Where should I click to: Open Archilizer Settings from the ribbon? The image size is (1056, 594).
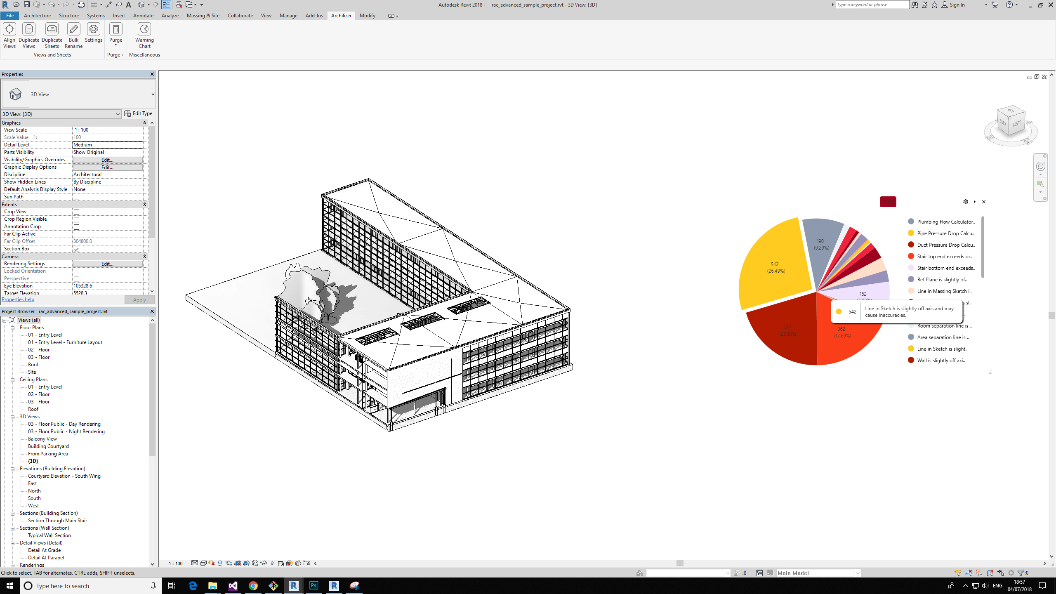coord(94,29)
